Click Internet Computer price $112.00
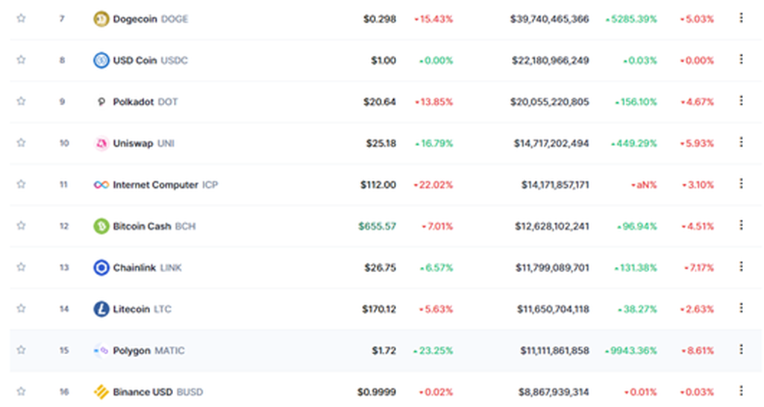This screenshot has width=764, height=407. 378,185
